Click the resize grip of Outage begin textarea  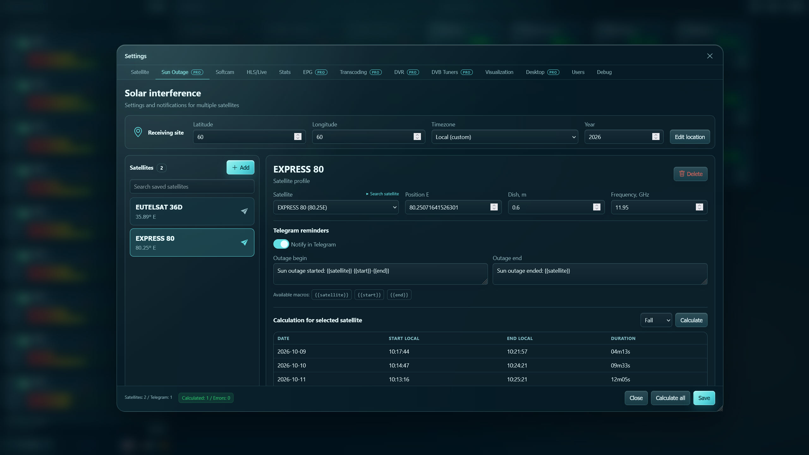click(x=485, y=282)
